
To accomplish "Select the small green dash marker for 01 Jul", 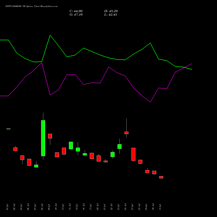I will [8, 129].
